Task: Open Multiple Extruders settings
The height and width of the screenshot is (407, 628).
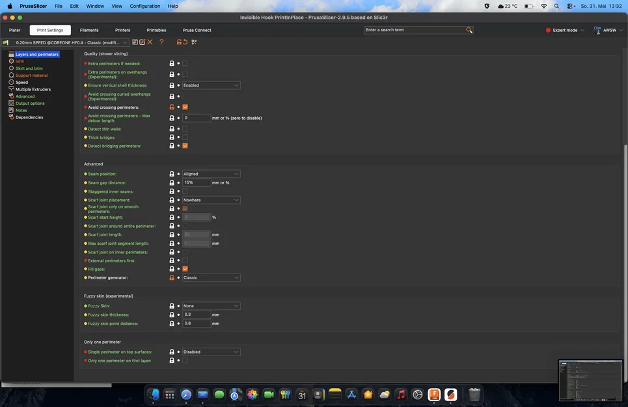Action: coord(33,89)
